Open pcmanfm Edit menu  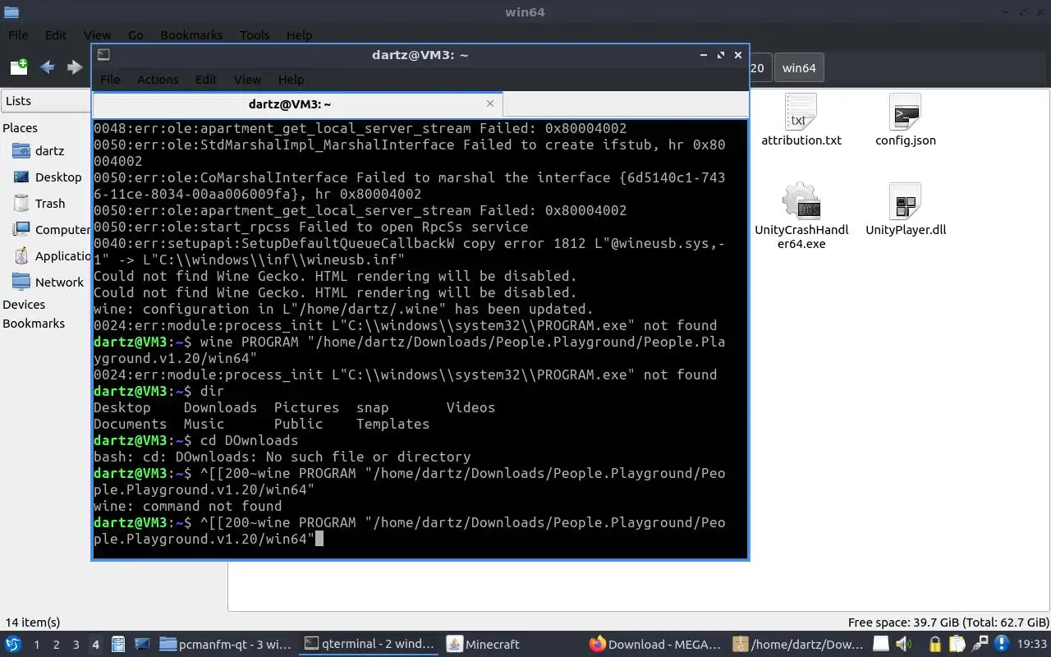pyautogui.click(x=56, y=35)
